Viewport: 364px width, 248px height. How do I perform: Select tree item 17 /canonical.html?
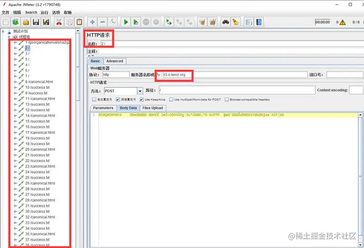click(x=40, y=133)
